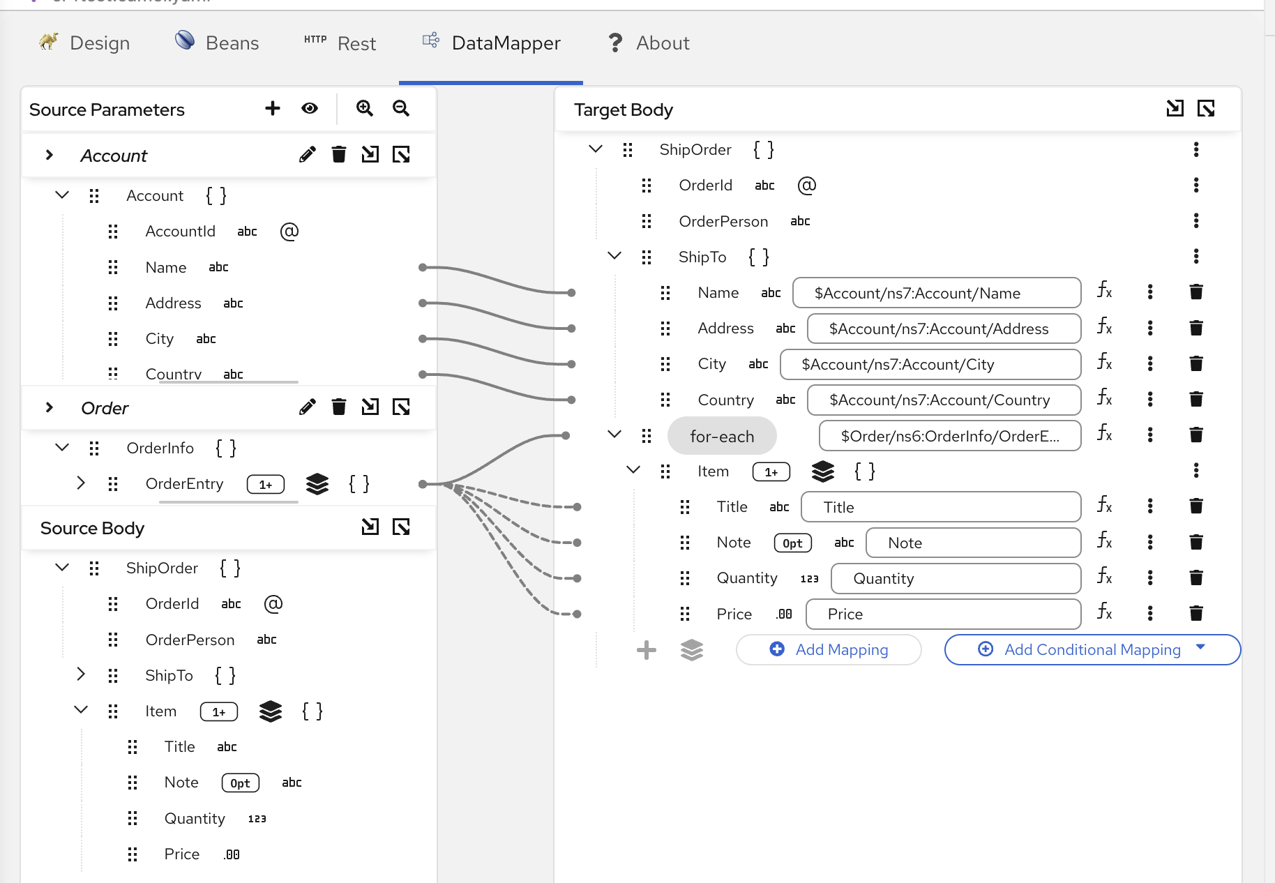
Task: Switch to the Design tab
Action: click(x=84, y=43)
